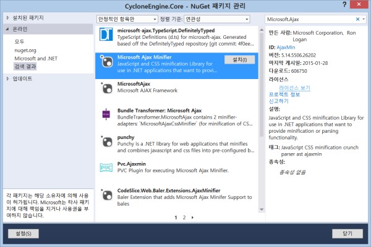371x247 pixels.
Task: Expand the installed packages section
Action: [x=8, y=18]
